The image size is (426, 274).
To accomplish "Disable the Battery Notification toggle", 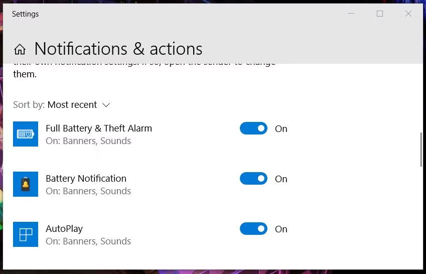I will [253, 179].
